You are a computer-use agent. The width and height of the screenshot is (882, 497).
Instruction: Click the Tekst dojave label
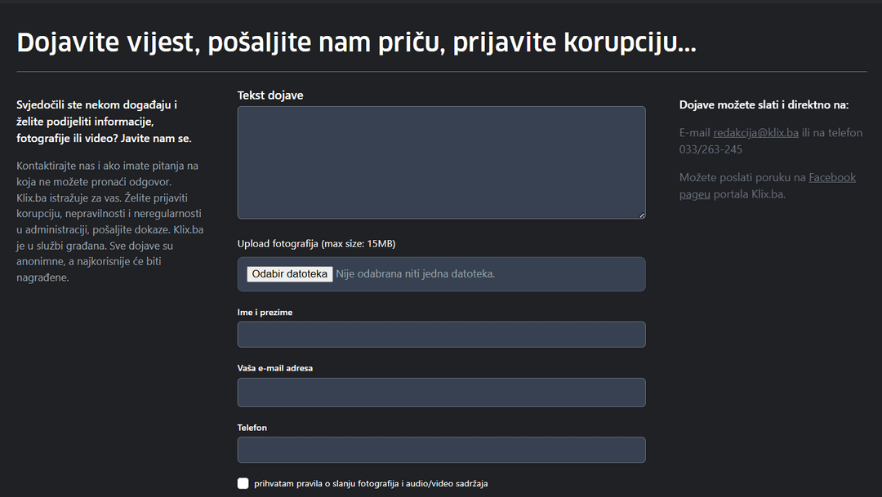point(270,95)
